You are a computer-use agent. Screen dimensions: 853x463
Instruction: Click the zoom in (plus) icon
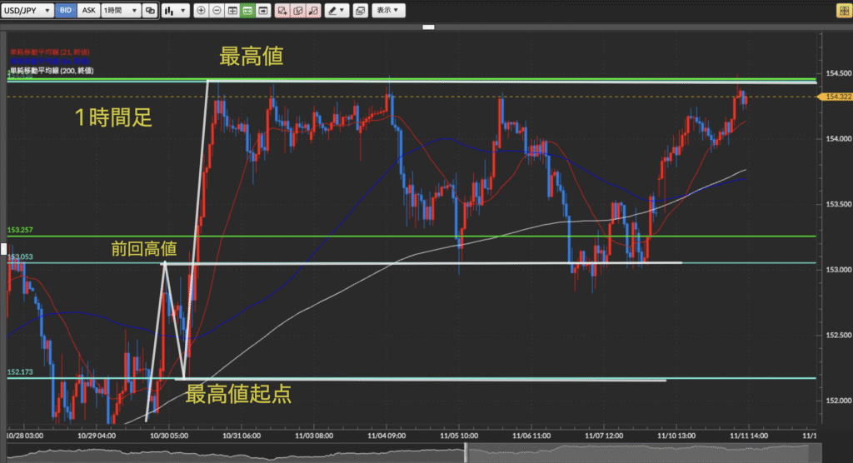click(x=201, y=11)
